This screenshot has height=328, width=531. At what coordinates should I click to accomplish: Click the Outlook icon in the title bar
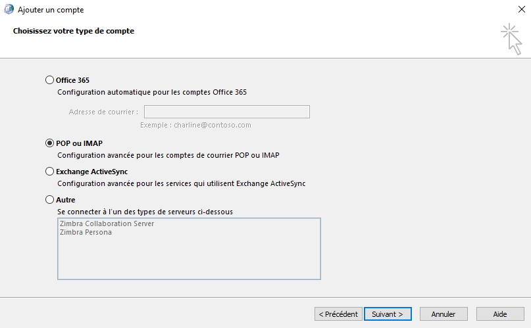tap(9, 9)
